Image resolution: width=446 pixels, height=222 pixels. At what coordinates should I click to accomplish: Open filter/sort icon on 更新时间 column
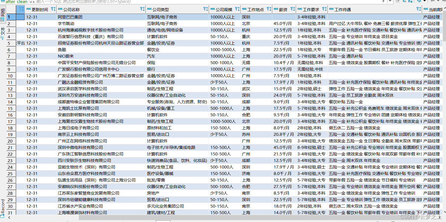(53, 9)
